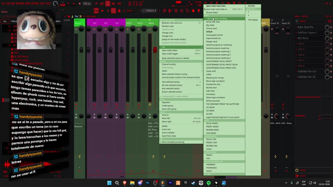333x187 pixels.
Task: Open Photoshop from the taskbar
Action: coord(148,183)
